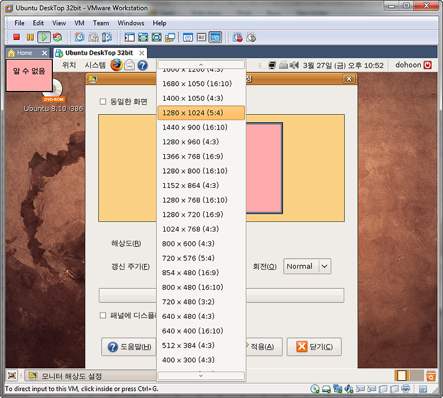
Task: Click the 도움말(H) help button
Action: [x=129, y=346]
